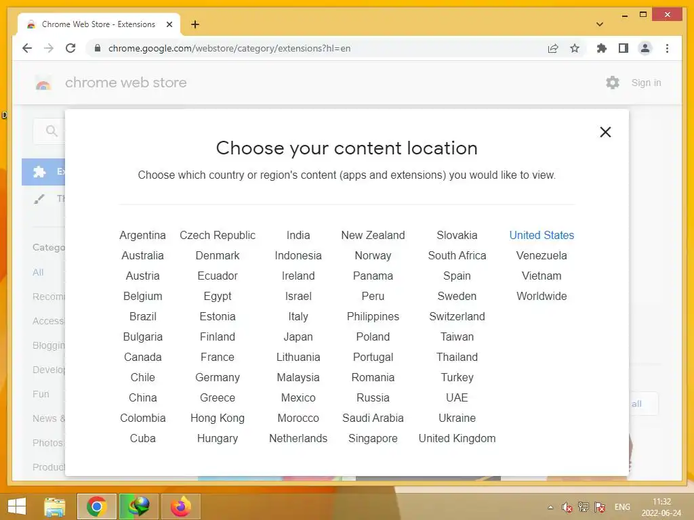Pick Russia as content location

[x=373, y=398]
